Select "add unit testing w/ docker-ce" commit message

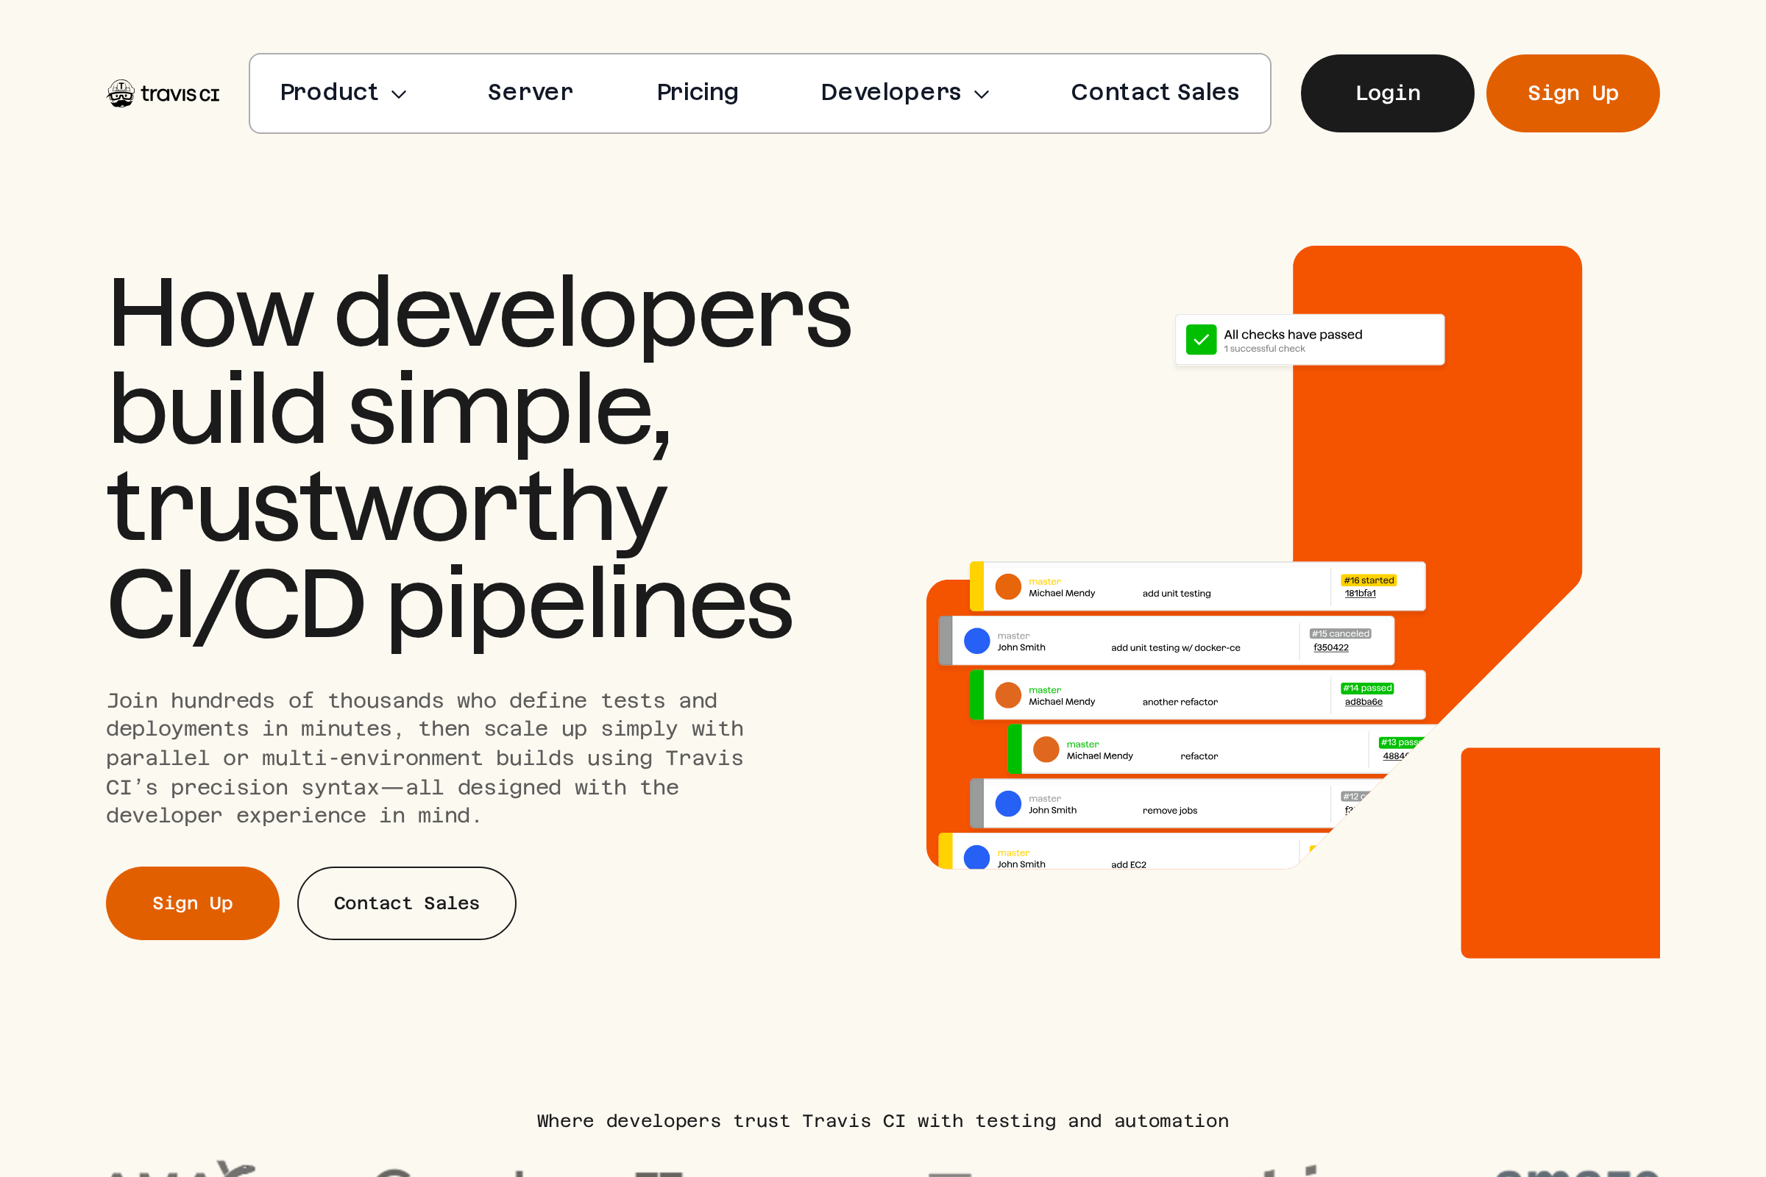pos(1175,648)
